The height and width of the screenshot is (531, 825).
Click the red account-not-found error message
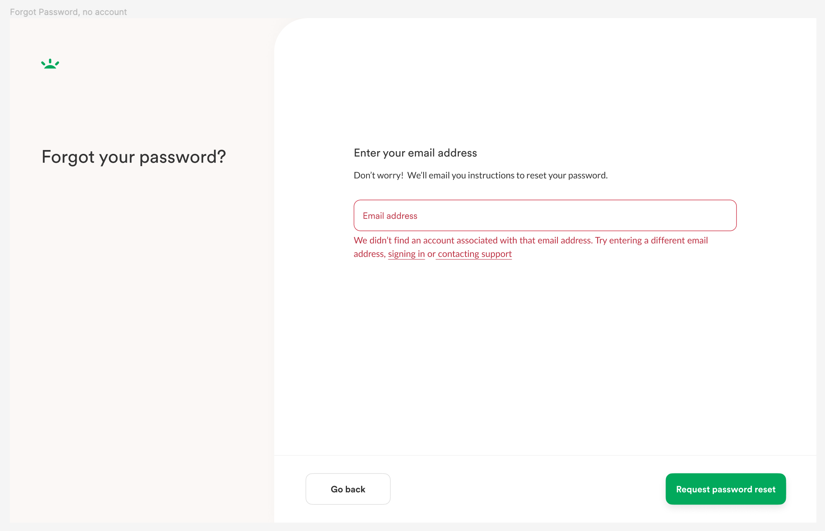click(x=531, y=247)
